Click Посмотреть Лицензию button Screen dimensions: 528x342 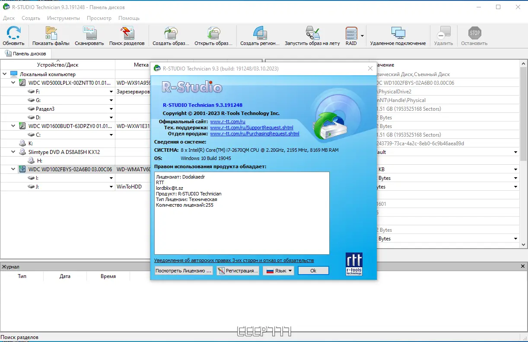click(x=184, y=271)
